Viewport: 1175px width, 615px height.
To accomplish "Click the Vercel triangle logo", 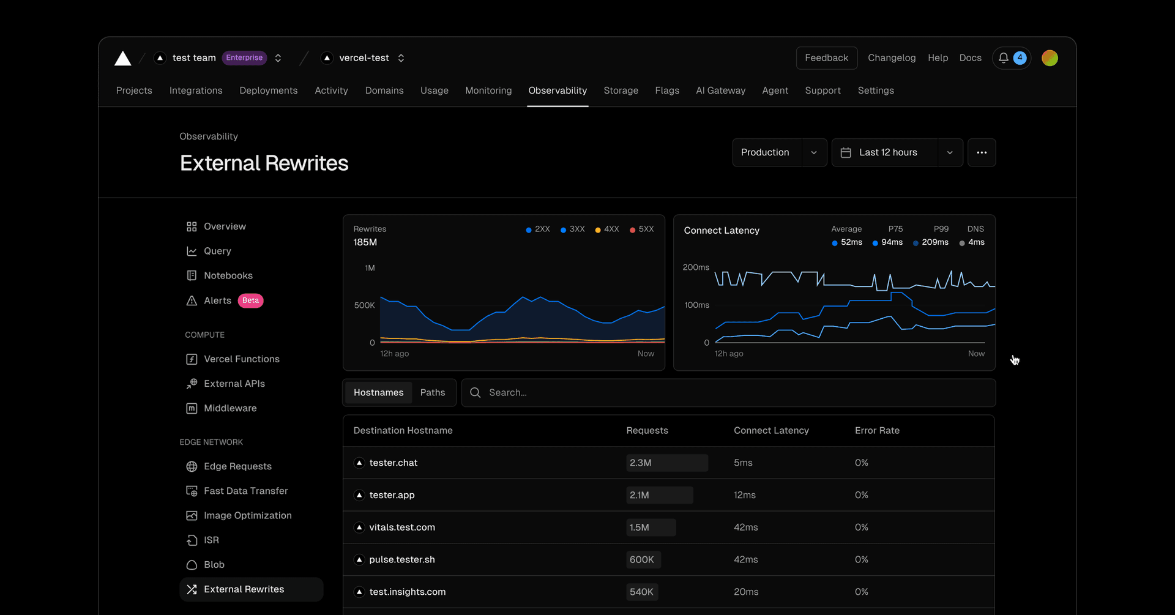I will coord(123,58).
